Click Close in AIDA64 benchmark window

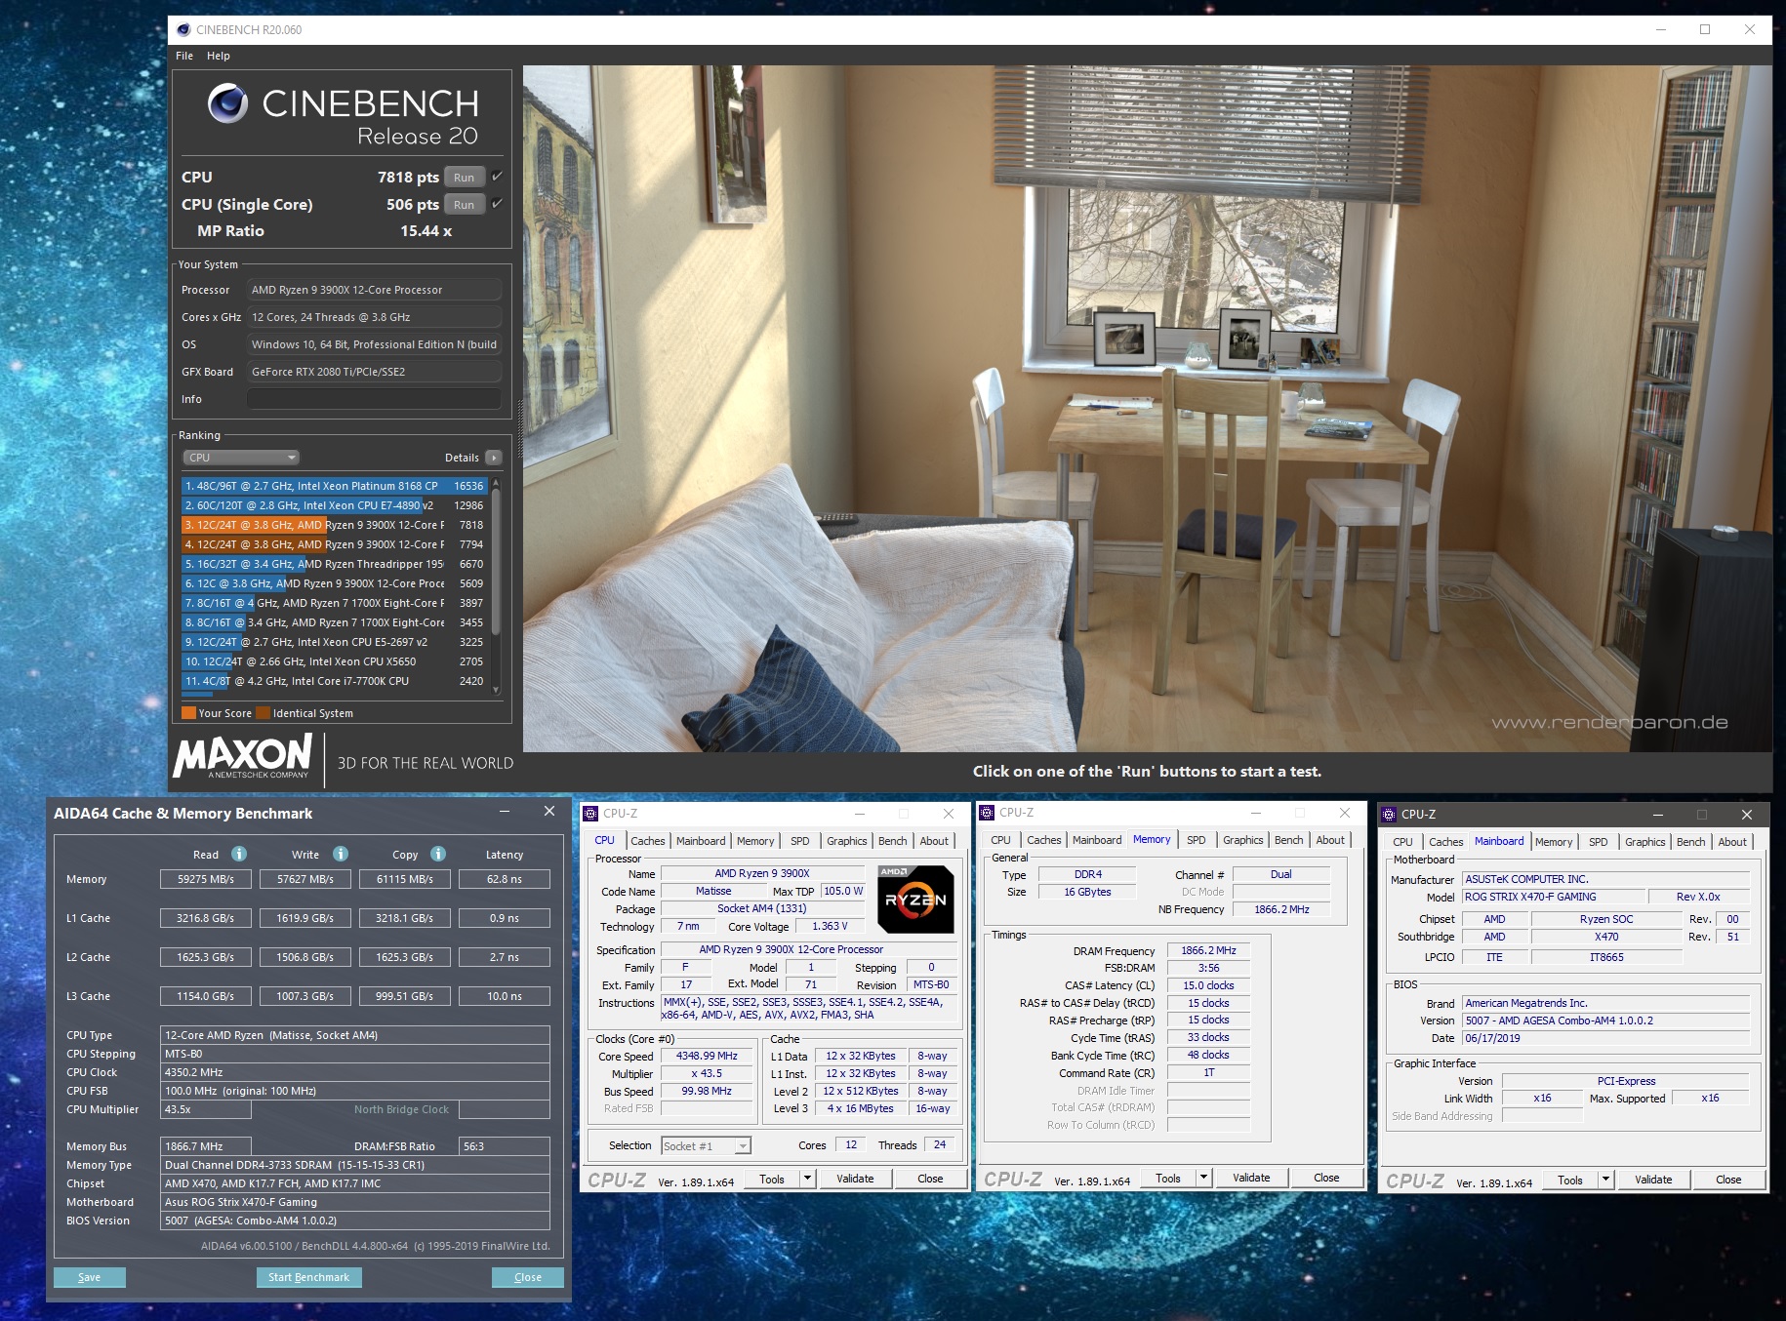(527, 1277)
